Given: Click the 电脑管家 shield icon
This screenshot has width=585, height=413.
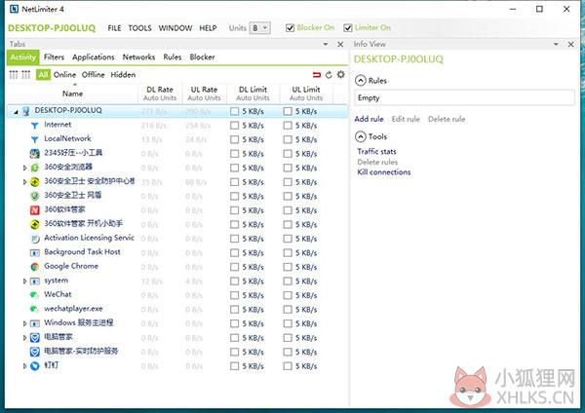Looking at the screenshot, I should 35,338.
